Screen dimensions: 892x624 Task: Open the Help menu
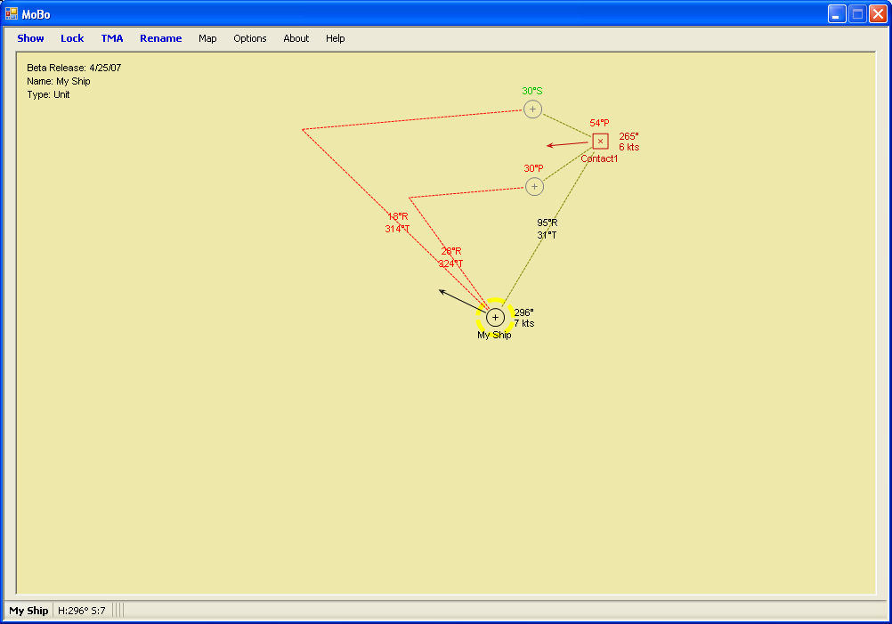(335, 38)
